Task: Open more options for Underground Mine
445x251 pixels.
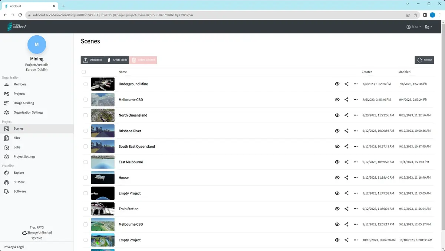Action: [x=356, y=84]
